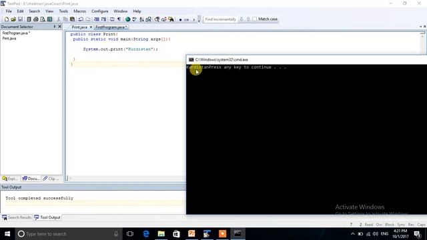Click the Redo toolbar icon

(88, 19)
